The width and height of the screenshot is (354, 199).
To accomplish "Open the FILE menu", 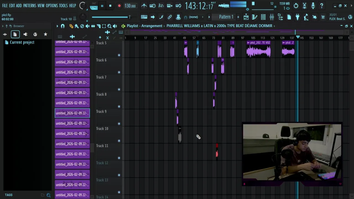I will 5,6.
